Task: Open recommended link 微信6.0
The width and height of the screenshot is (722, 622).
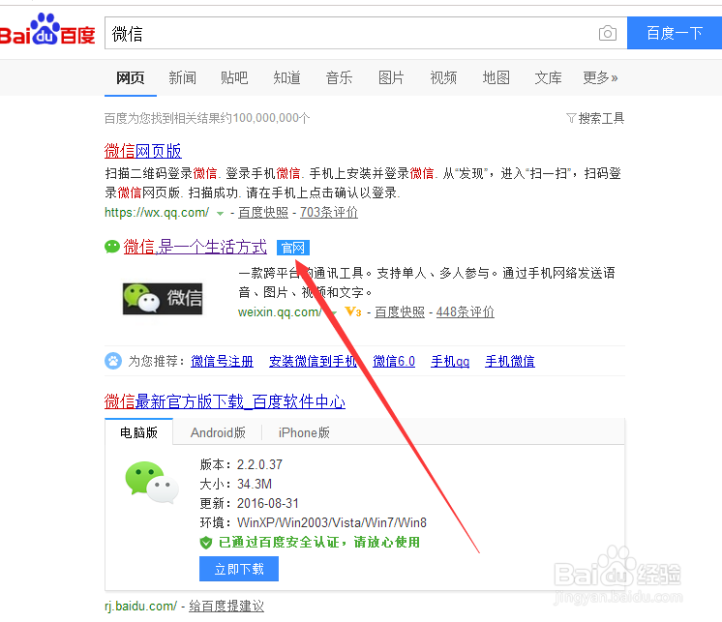Action: pyautogui.click(x=394, y=361)
